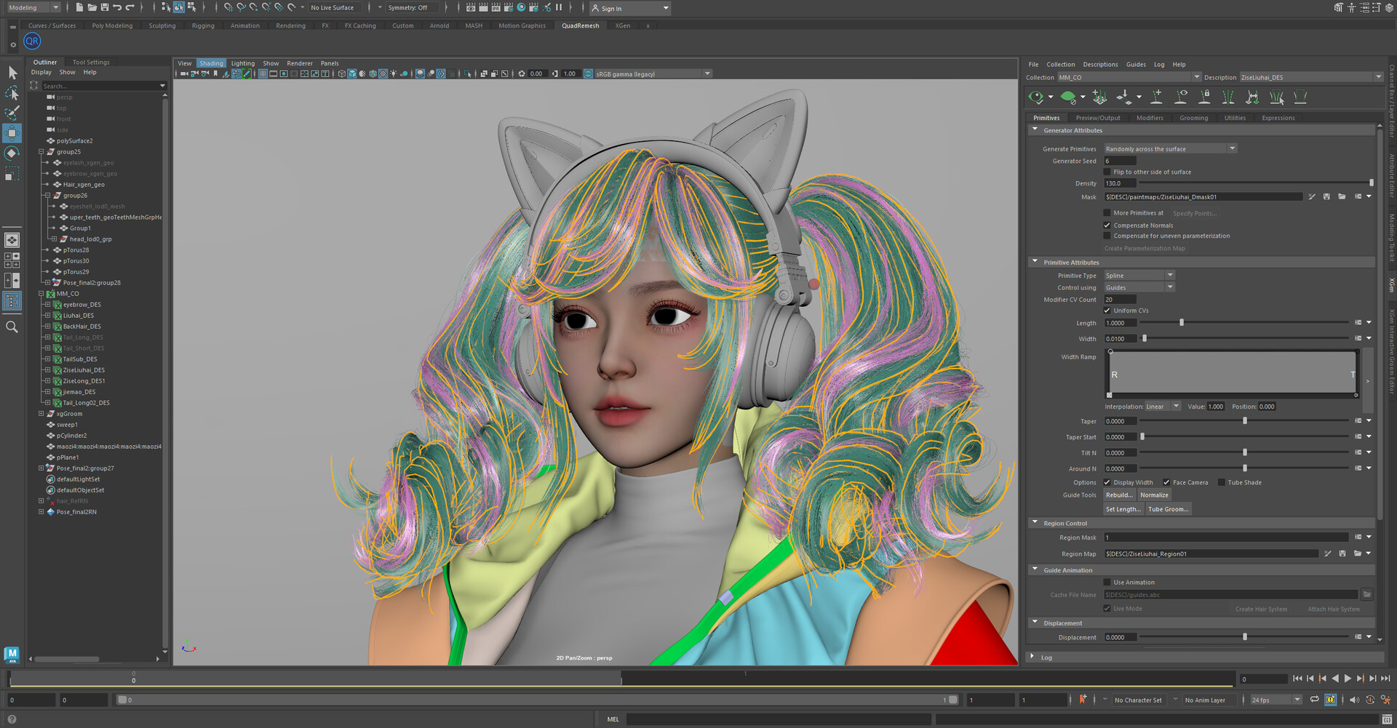Click the Density slider handle
The height and width of the screenshot is (728, 1397).
click(1371, 183)
